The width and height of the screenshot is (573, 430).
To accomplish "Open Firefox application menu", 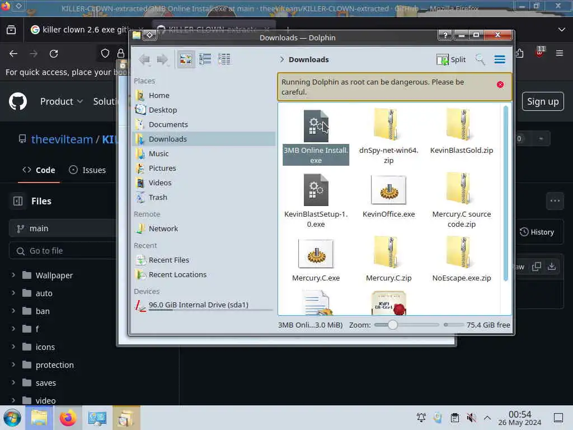I will coord(559,53).
